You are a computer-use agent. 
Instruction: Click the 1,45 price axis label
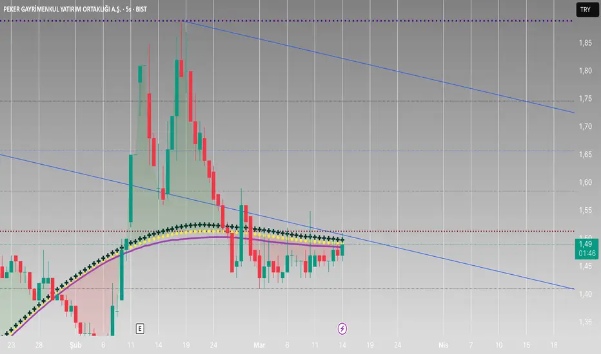(586, 266)
